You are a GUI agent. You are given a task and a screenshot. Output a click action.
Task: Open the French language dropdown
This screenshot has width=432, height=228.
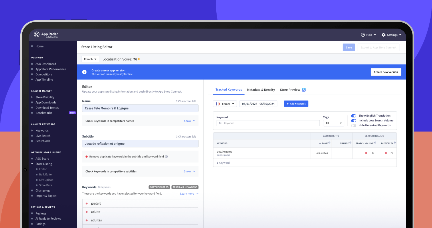tap(90, 59)
